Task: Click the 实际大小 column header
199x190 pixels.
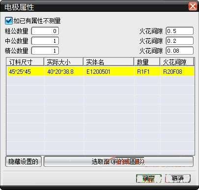Action: coord(63,62)
